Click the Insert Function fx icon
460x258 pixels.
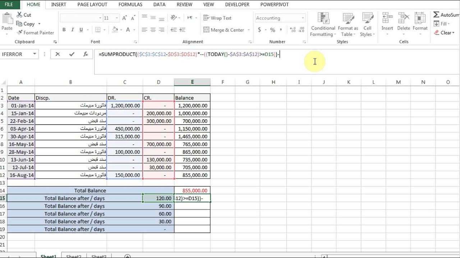[86, 54]
